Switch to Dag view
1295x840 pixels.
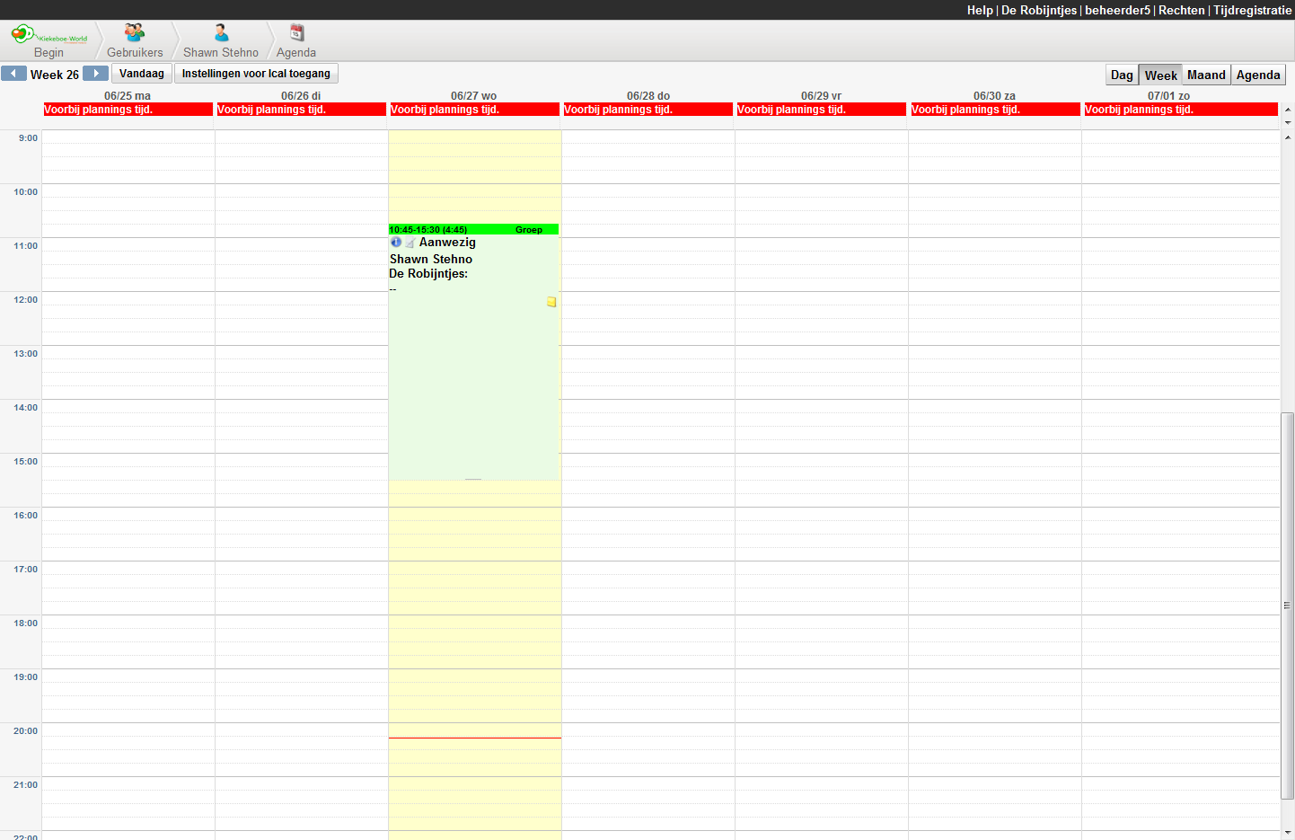tap(1122, 75)
